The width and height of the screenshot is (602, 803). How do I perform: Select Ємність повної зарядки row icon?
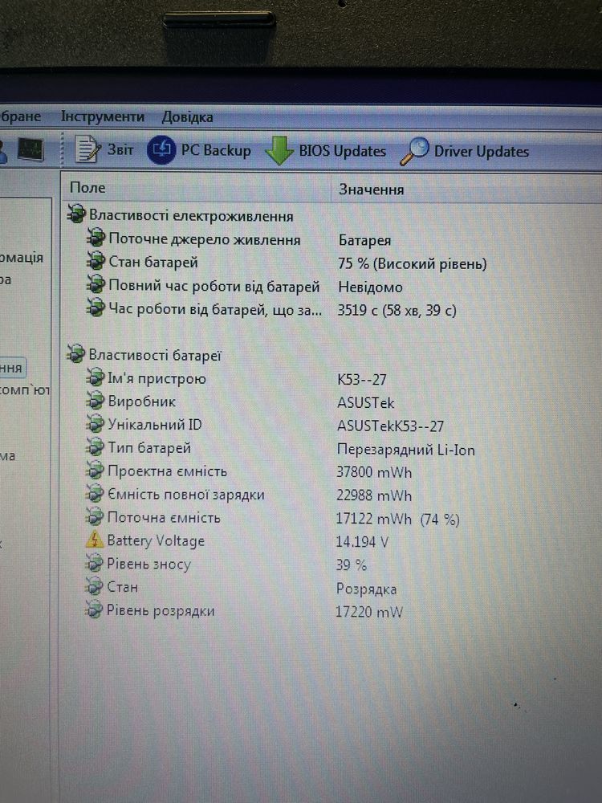pos(95,493)
